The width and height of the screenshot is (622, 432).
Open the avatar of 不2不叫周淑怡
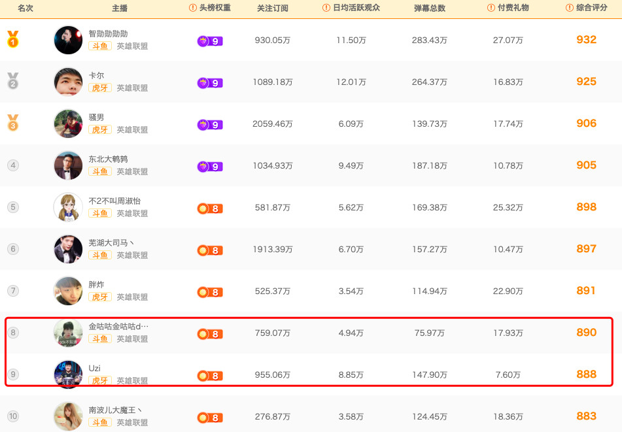pos(68,207)
